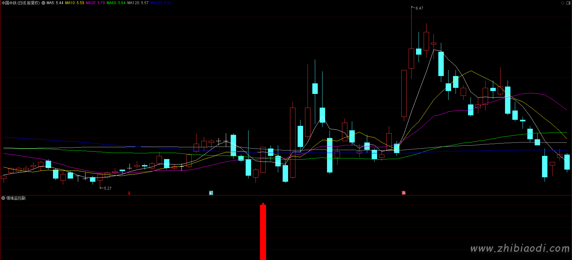Image resolution: width=572 pixels, height=260 pixels.
Task: Click the www.zhibiaodi.com watermark
Action: click(x=520, y=248)
